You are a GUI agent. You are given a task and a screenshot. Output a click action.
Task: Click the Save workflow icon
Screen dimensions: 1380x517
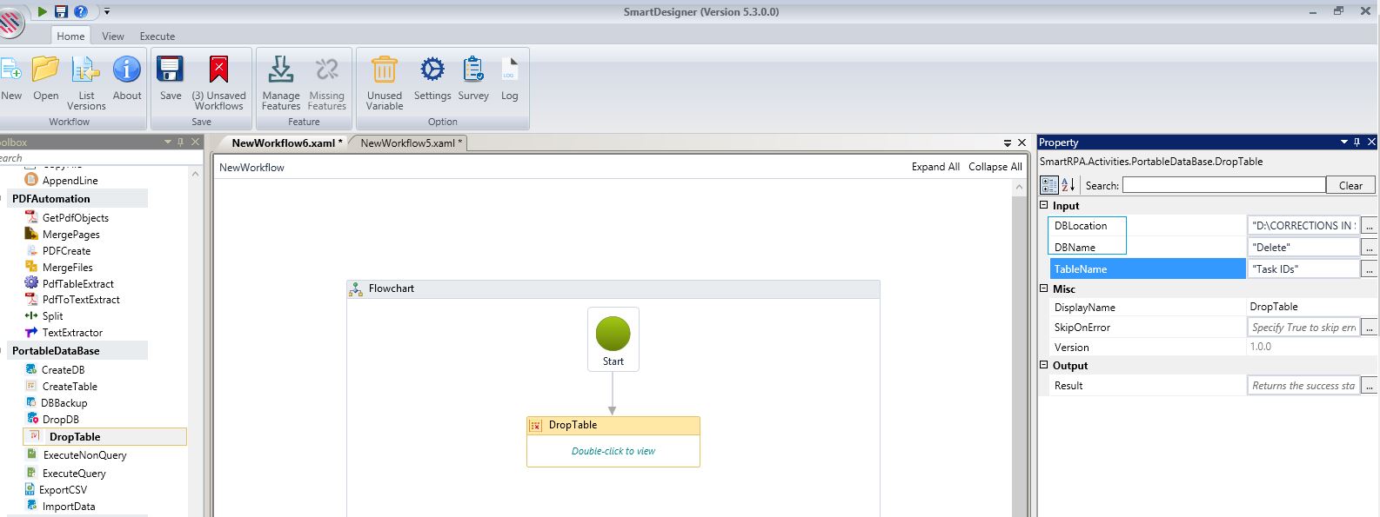click(171, 71)
